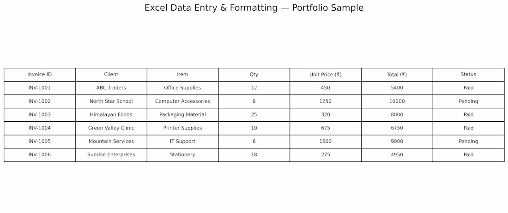Select the Green Valley Clinic cell
508x213 pixels.
[111, 128]
